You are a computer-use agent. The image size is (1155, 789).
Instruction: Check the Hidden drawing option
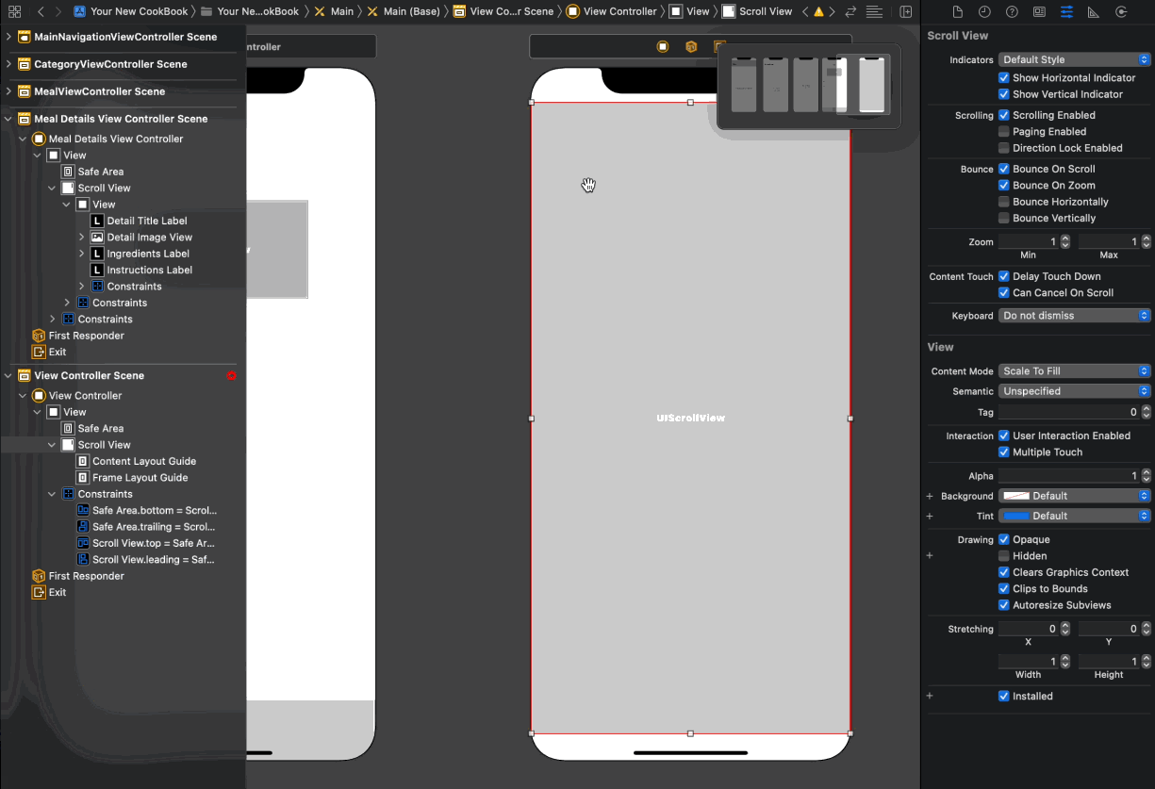tap(1004, 556)
